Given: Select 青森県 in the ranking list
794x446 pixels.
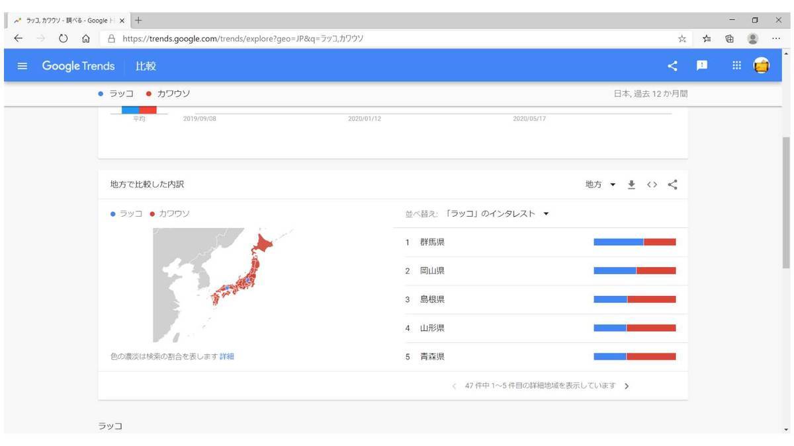Looking at the screenshot, I should 432,357.
